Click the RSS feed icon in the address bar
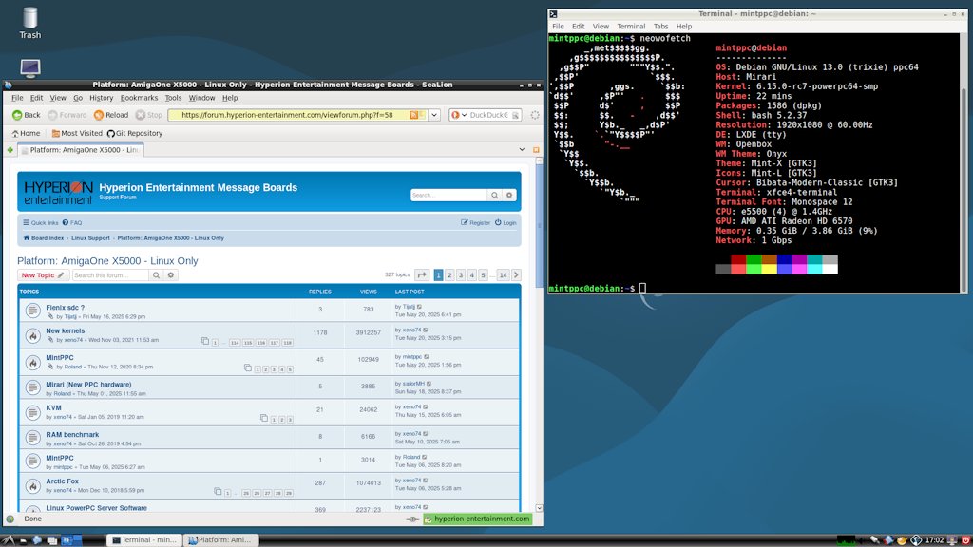The width and height of the screenshot is (973, 547). 414,115
